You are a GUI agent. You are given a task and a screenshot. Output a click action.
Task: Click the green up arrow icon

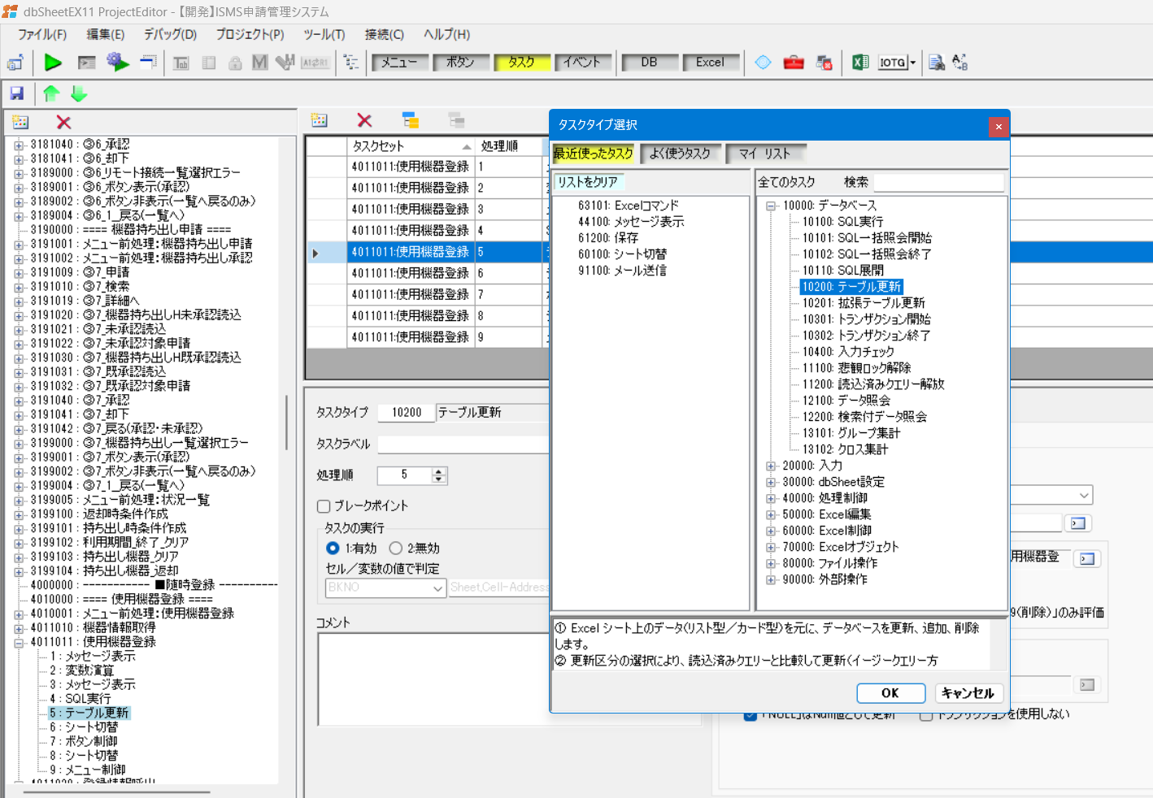point(51,93)
